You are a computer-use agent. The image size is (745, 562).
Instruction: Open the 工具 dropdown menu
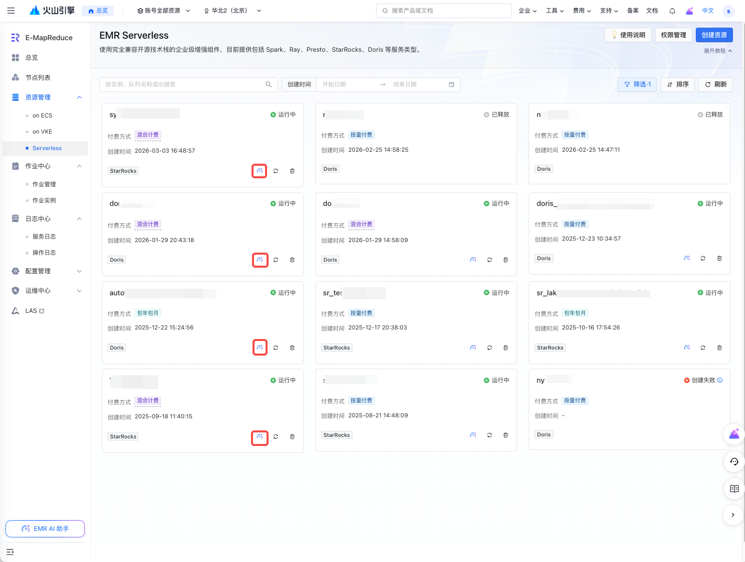coord(555,11)
